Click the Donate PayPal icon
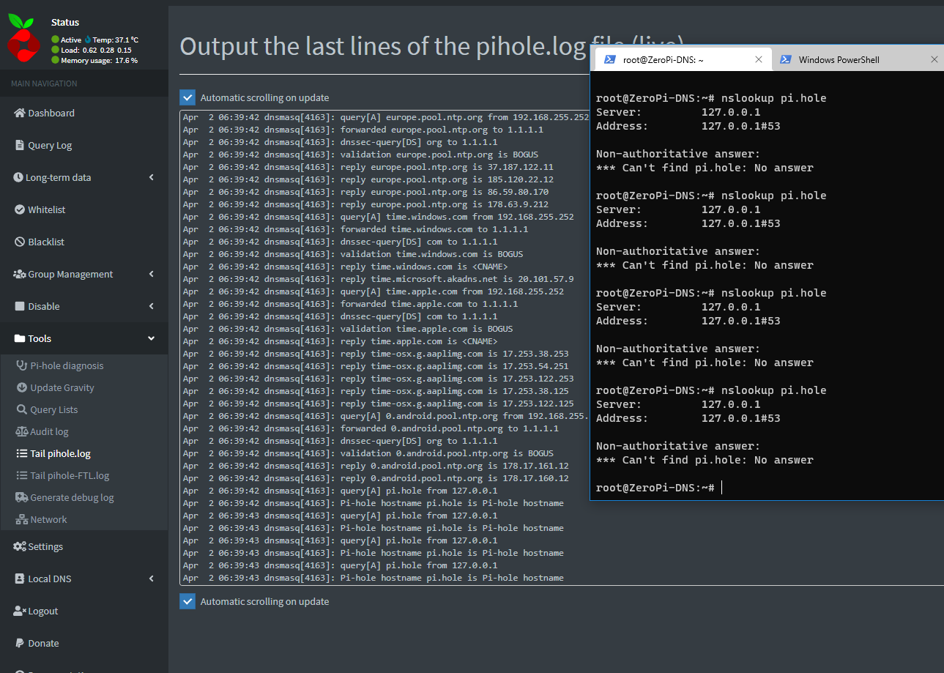Image resolution: width=944 pixels, height=673 pixels. tap(20, 643)
